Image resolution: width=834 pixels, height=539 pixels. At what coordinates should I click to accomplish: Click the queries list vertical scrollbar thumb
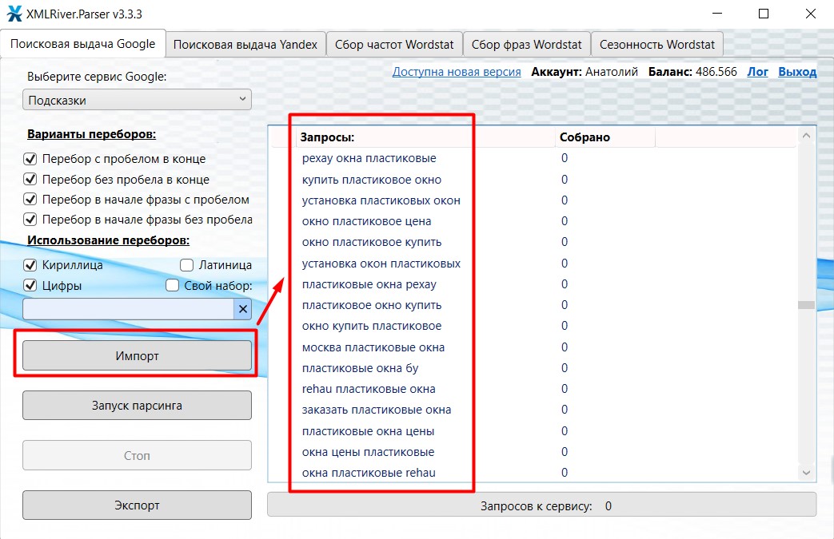(x=806, y=305)
